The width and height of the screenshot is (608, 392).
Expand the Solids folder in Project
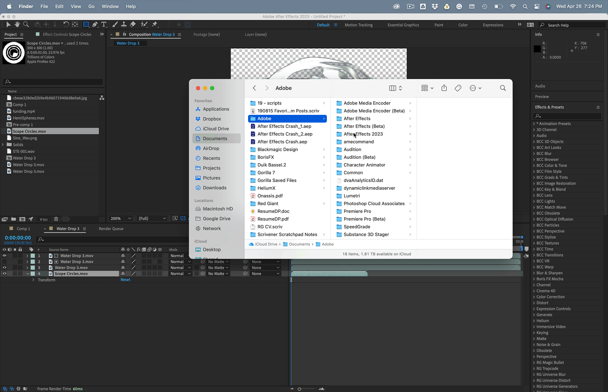tap(3, 145)
